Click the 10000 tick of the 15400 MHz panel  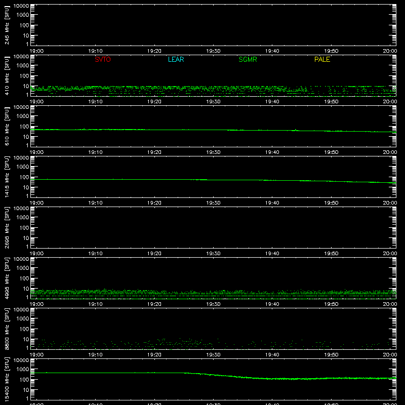point(21,360)
